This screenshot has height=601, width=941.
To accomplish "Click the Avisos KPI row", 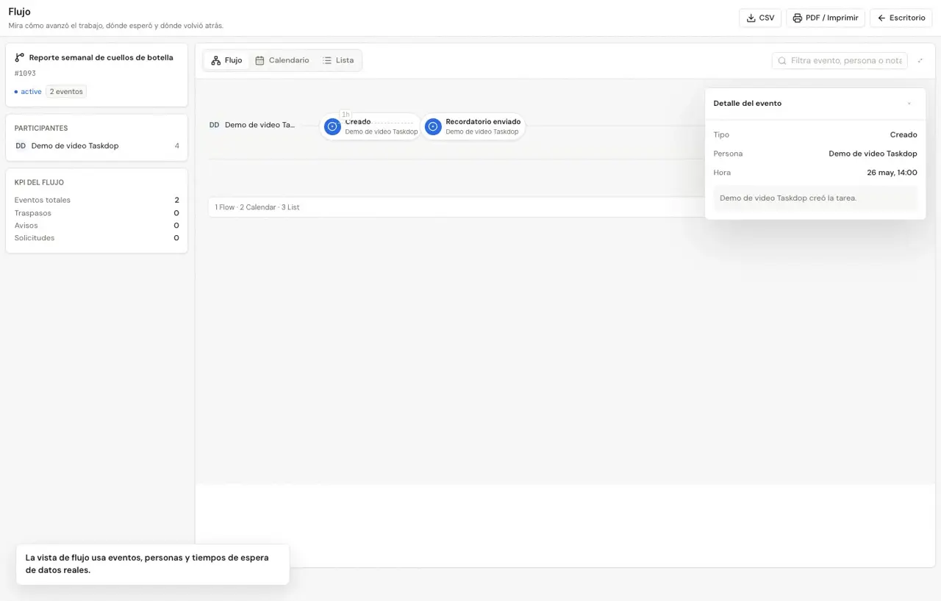I will [x=96, y=226].
